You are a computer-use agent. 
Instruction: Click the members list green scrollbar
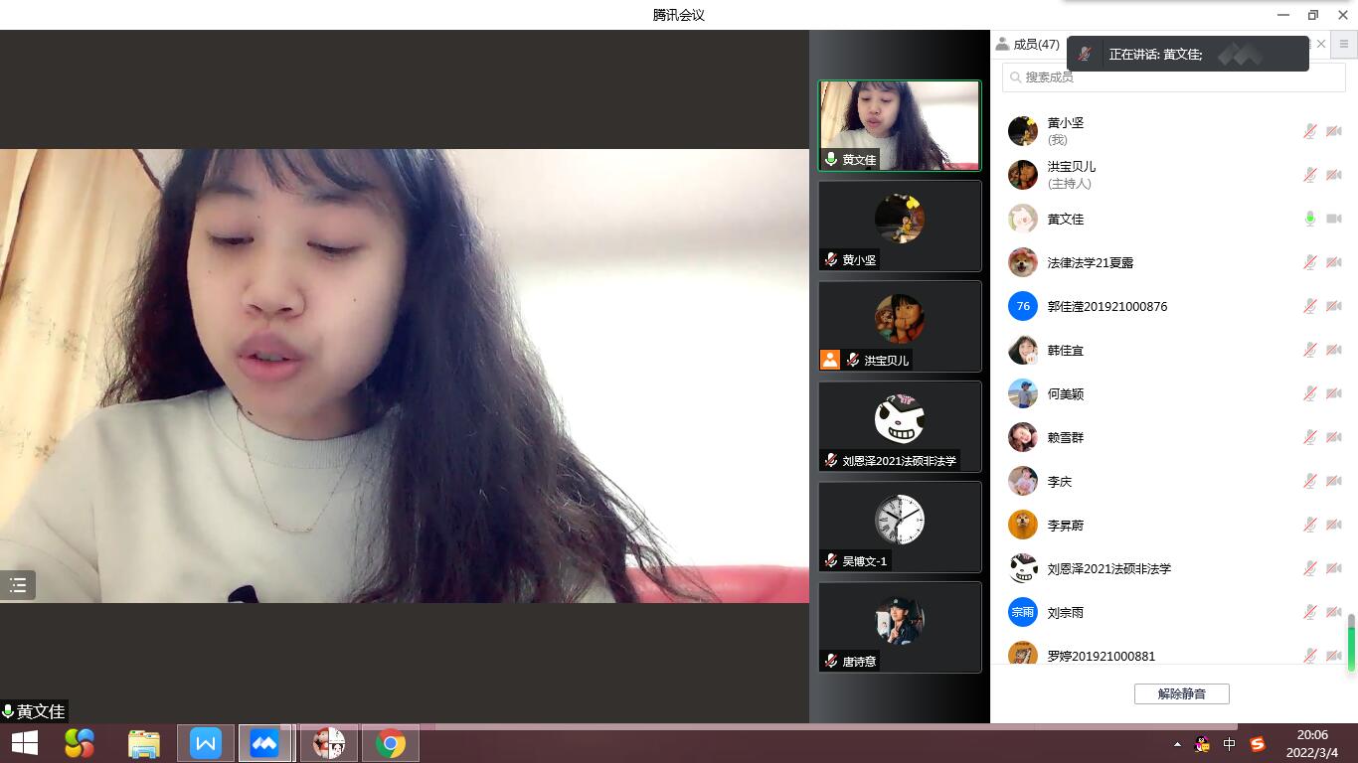tap(1351, 643)
